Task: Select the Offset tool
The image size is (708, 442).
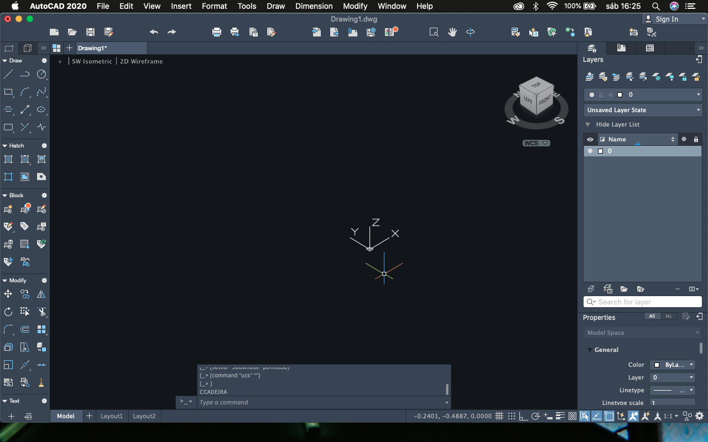Action: pyautogui.click(x=25, y=329)
